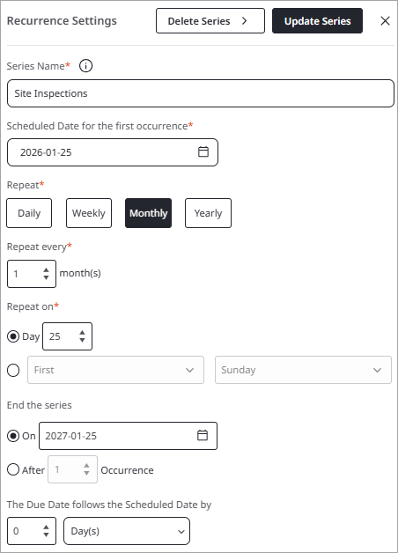Click the Delete Series button
This screenshot has width=398, height=553.
tap(210, 21)
